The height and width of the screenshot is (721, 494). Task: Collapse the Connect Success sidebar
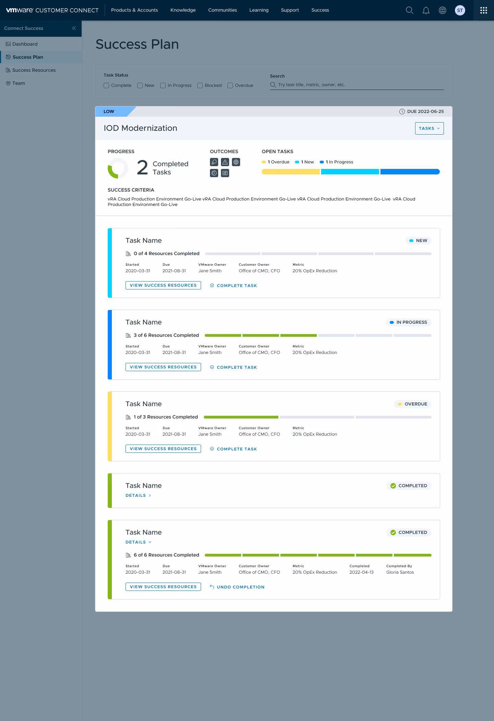point(74,28)
